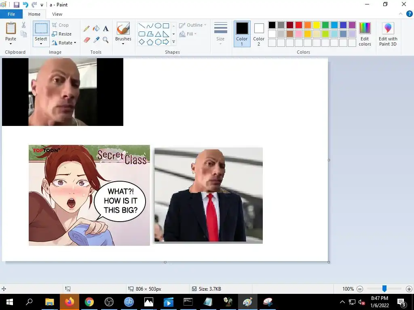
Task: Click the anime comic panel on canvas
Action: pyautogui.click(x=89, y=195)
